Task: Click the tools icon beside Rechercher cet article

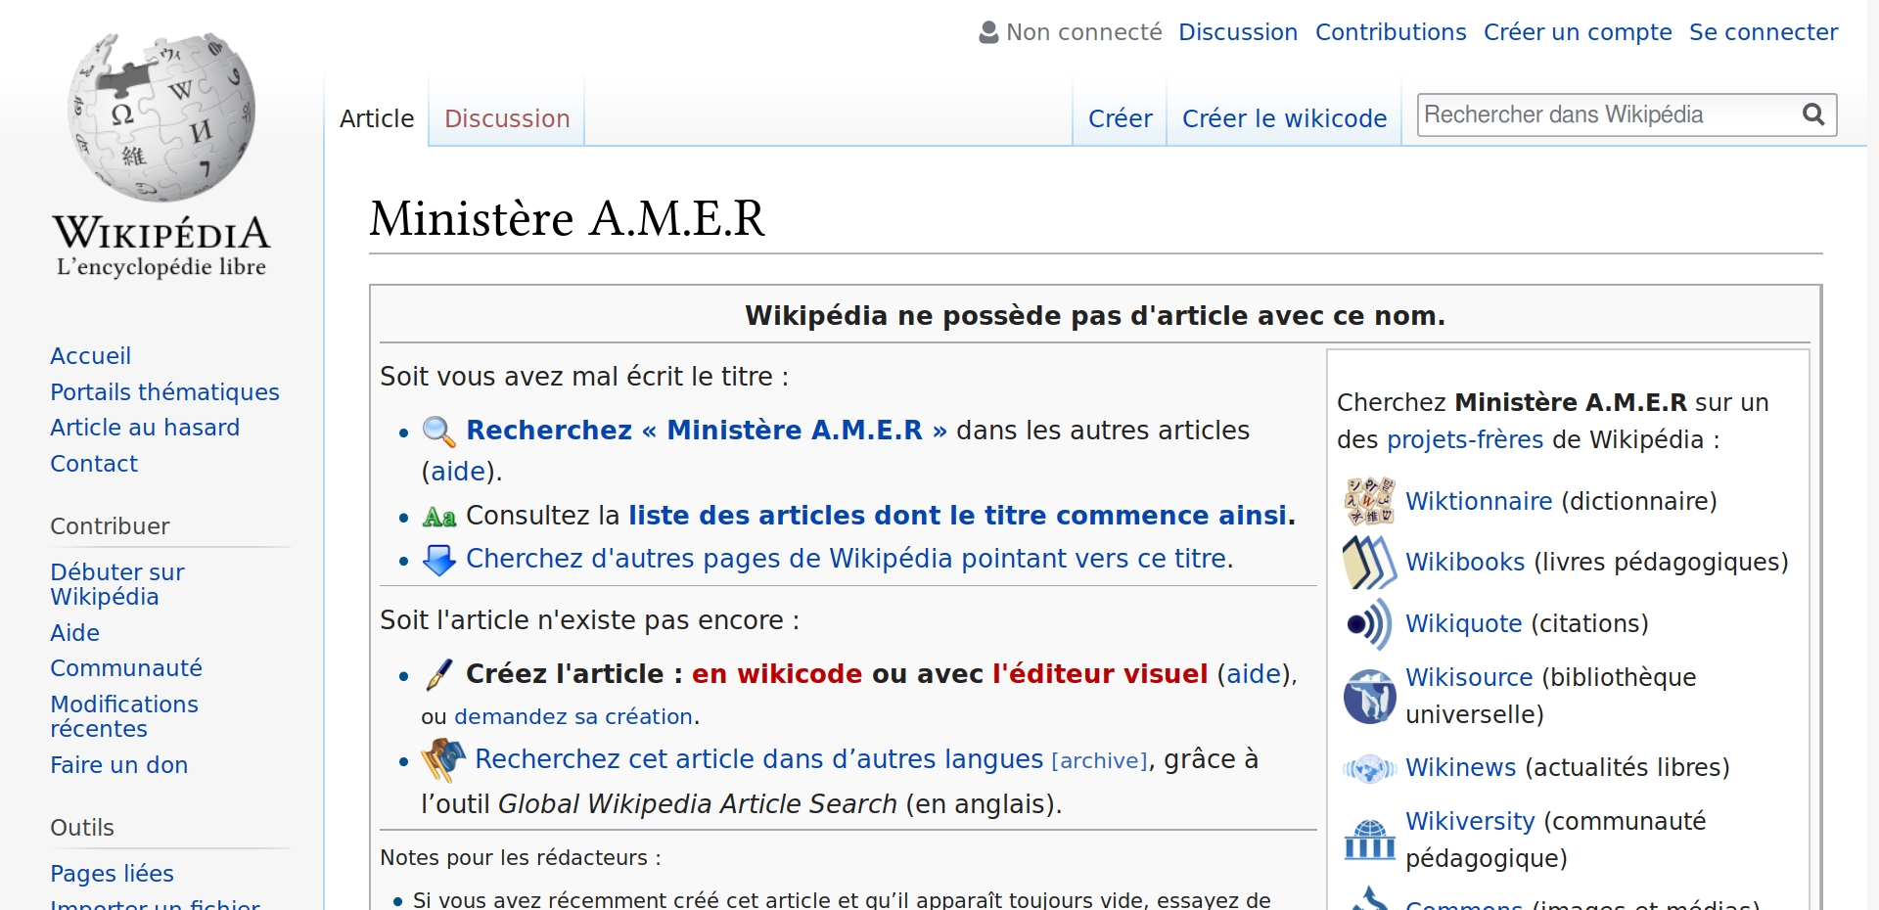Action: point(443,759)
